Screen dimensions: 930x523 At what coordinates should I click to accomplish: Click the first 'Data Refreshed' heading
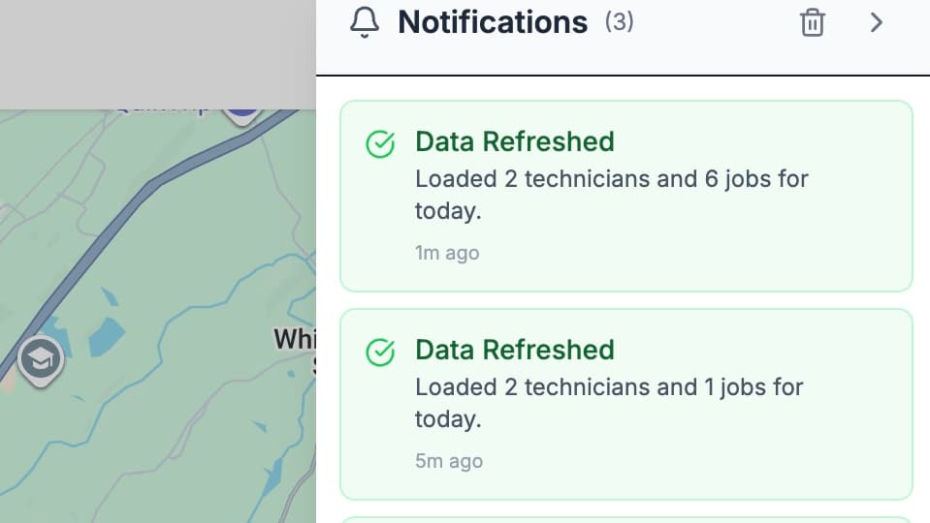tap(514, 141)
